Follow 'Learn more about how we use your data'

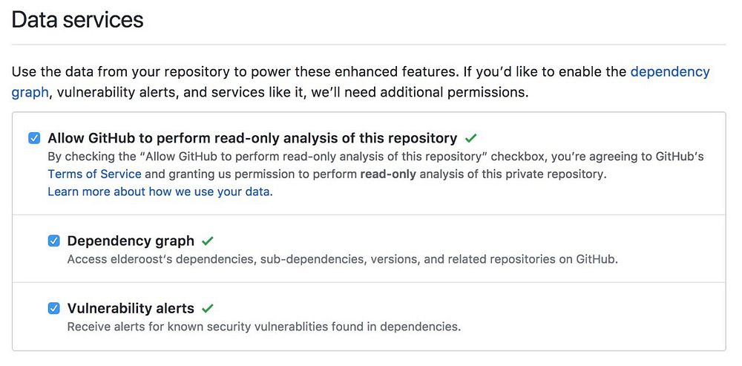click(160, 192)
